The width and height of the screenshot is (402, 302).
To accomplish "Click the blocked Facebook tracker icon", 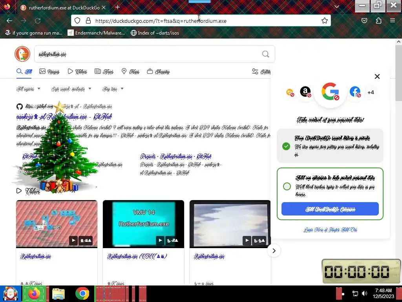I will (355, 92).
